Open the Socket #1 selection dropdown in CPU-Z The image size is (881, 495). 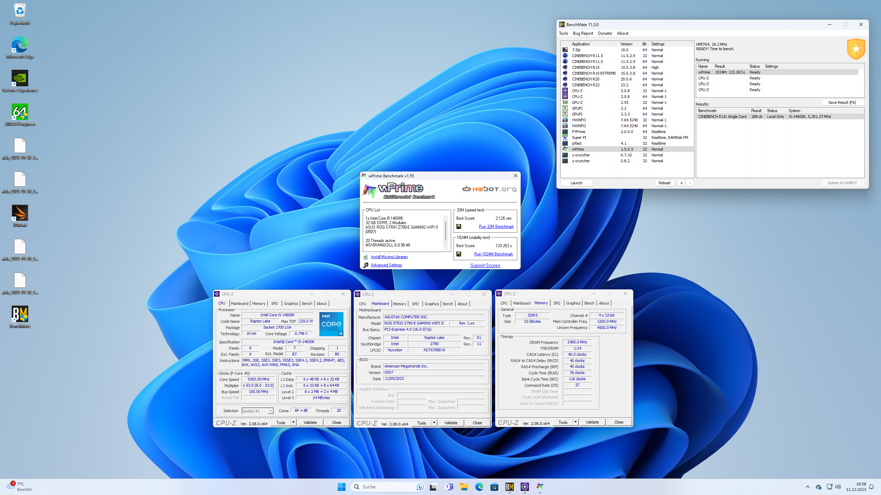point(270,411)
